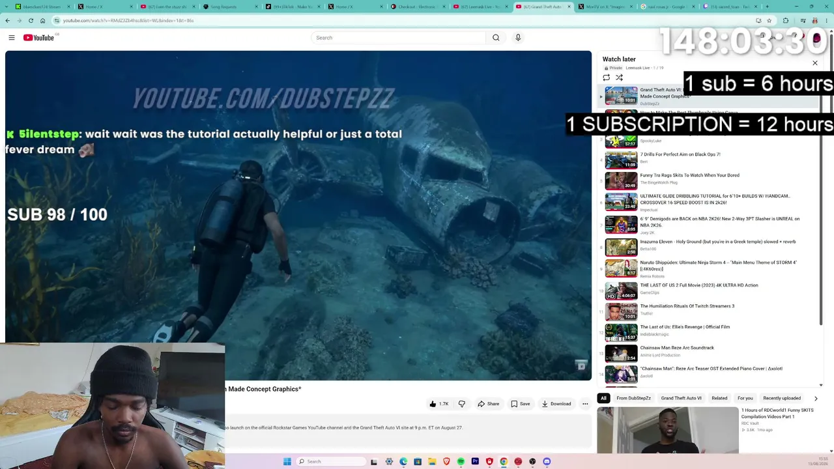Reload the page in Chrome
Image resolution: width=834 pixels, height=469 pixels.
coord(31,20)
